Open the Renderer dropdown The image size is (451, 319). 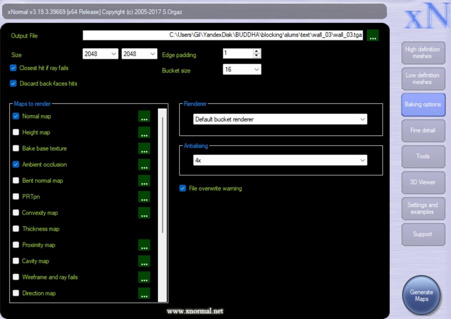(280, 119)
